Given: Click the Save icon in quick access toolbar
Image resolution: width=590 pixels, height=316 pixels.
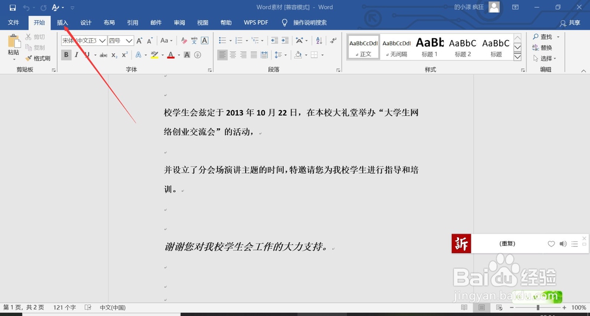Looking at the screenshot, I should [x=12, y=8].
